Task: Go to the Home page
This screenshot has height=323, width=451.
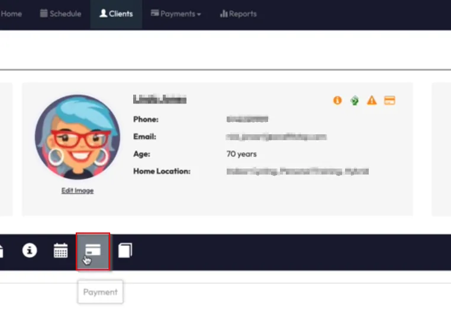Action: pyautogui.click(x=11, y=14)
